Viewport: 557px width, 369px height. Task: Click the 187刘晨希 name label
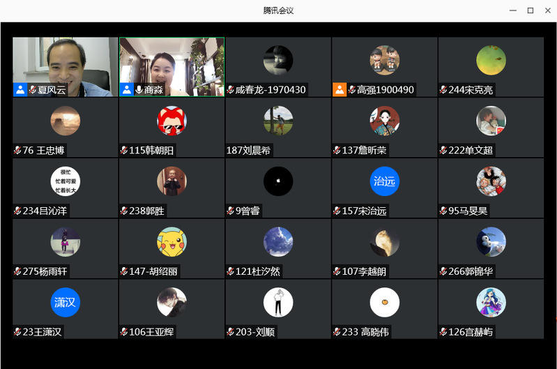(247, 151)
